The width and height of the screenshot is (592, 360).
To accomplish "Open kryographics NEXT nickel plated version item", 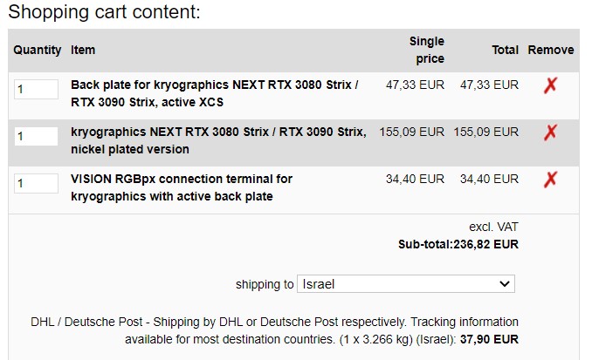I will (217, 140).
